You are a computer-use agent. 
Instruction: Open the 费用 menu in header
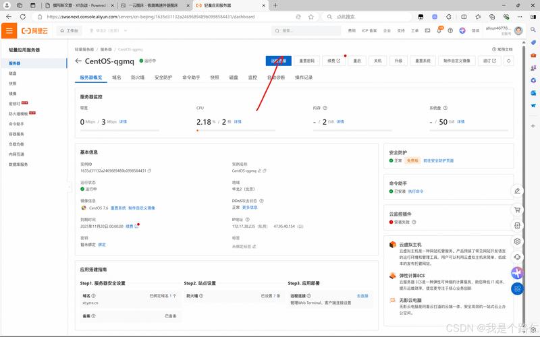(352, 30)
